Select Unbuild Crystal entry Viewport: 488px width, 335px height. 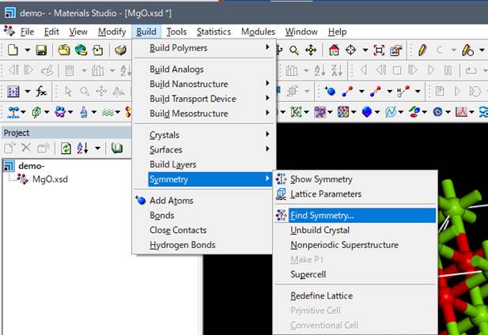(355, 230)
